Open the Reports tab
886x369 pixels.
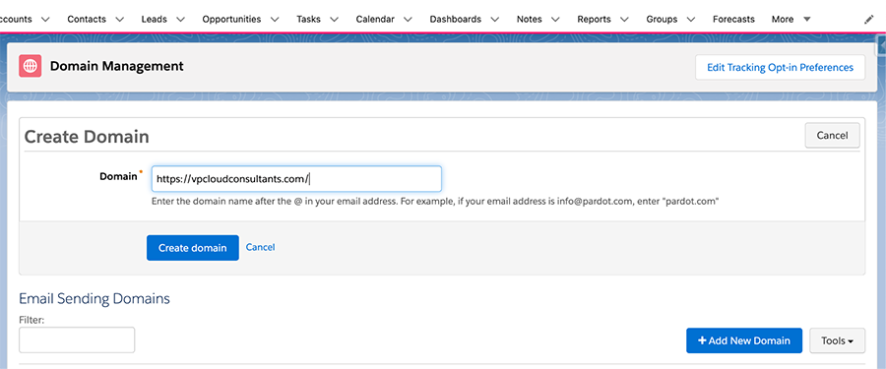coord(595,20)
